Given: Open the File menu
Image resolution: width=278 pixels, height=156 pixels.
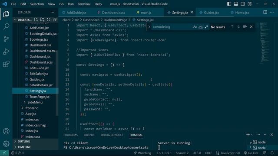Looking at the screenshot, I should pyautogui.click(x=13, y=4).
